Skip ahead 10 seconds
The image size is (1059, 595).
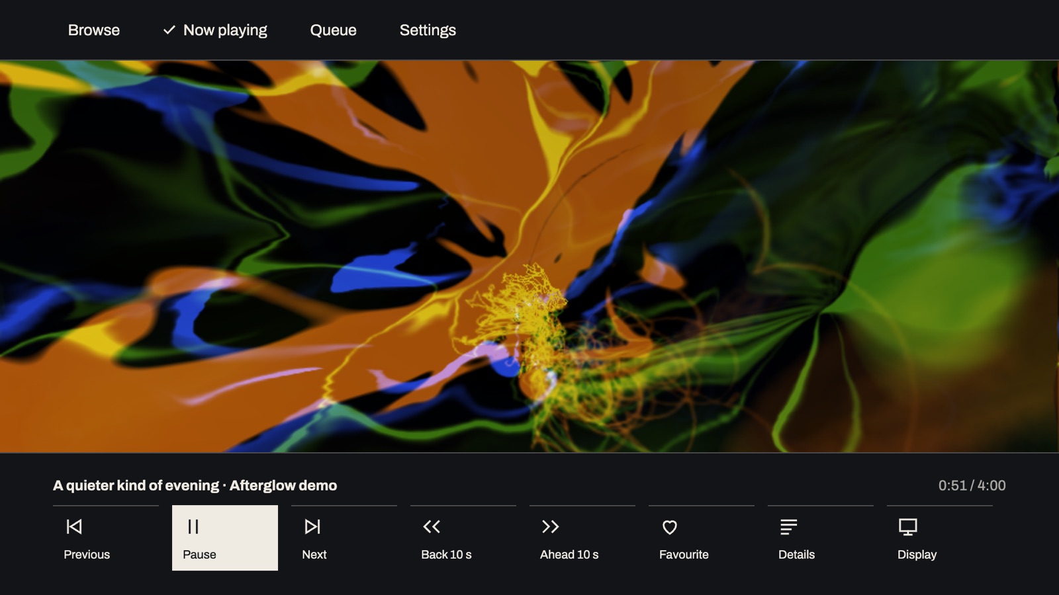tap(582, 537)
